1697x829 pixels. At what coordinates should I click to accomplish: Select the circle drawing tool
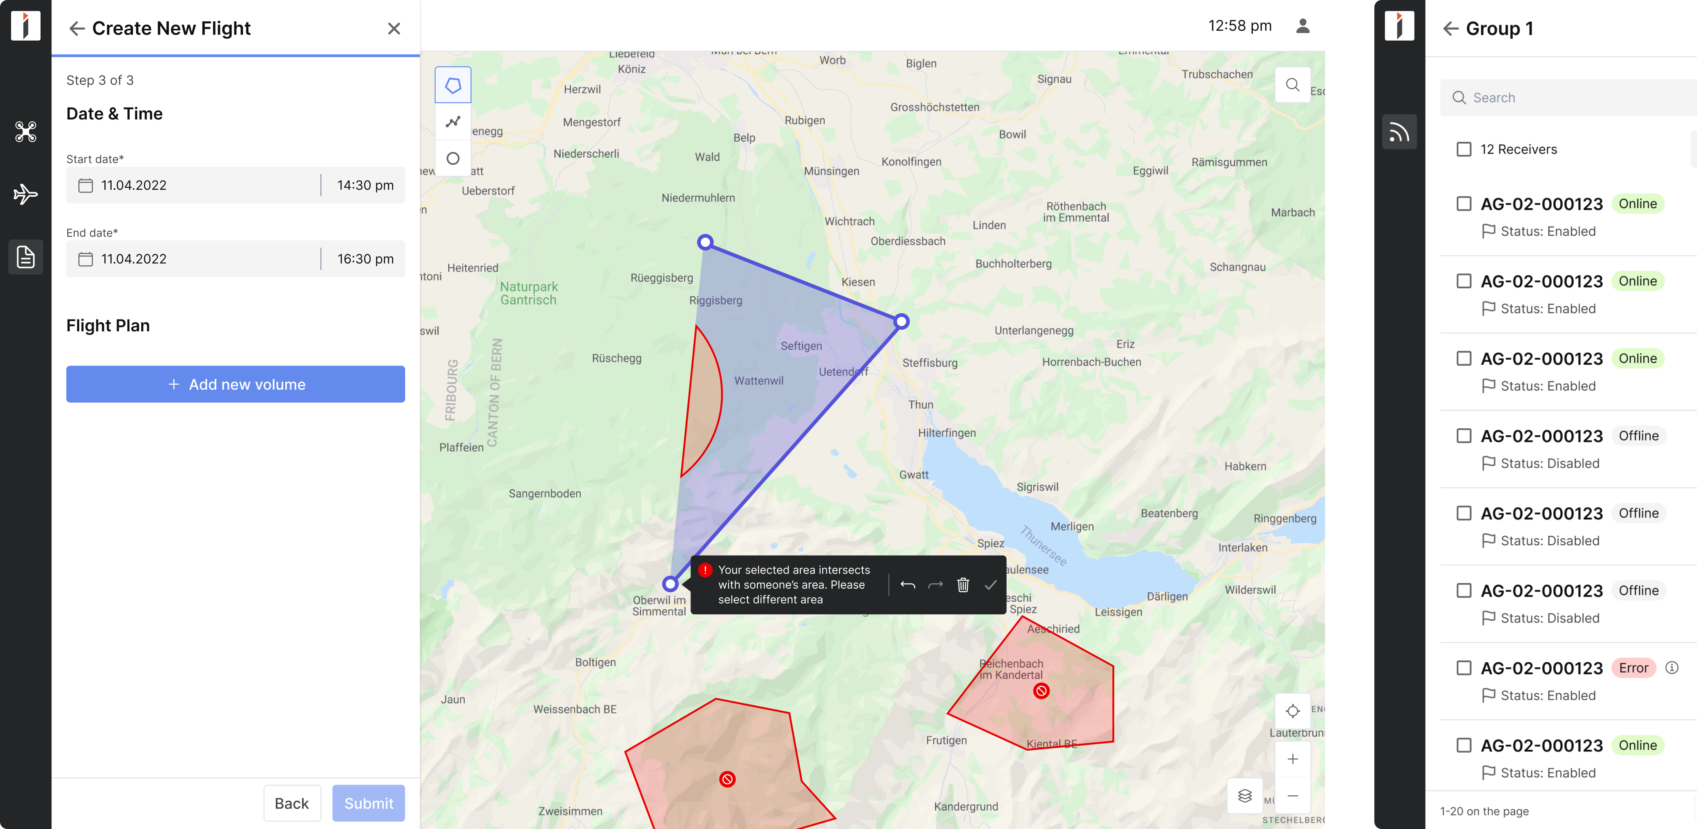[x=453, y=159]
